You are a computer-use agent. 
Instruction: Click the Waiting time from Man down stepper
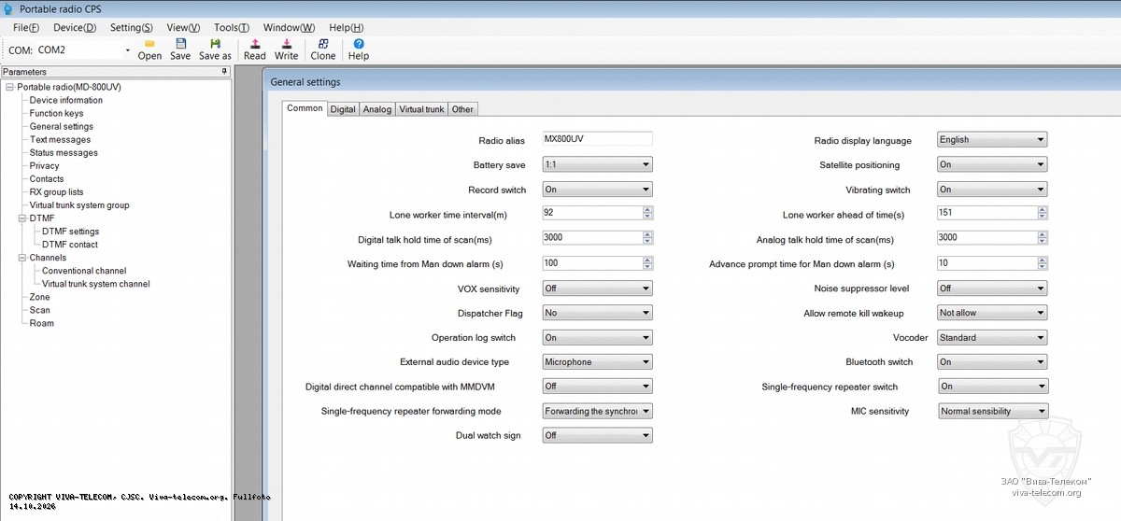647,263
